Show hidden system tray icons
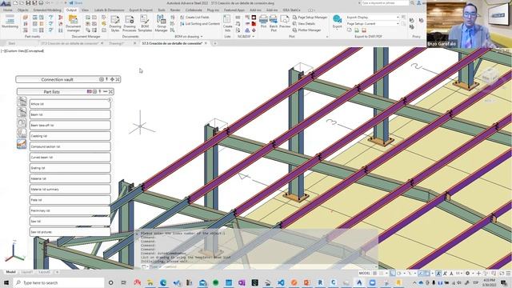This screenshot has height=288, width=512. pos(414,282)
